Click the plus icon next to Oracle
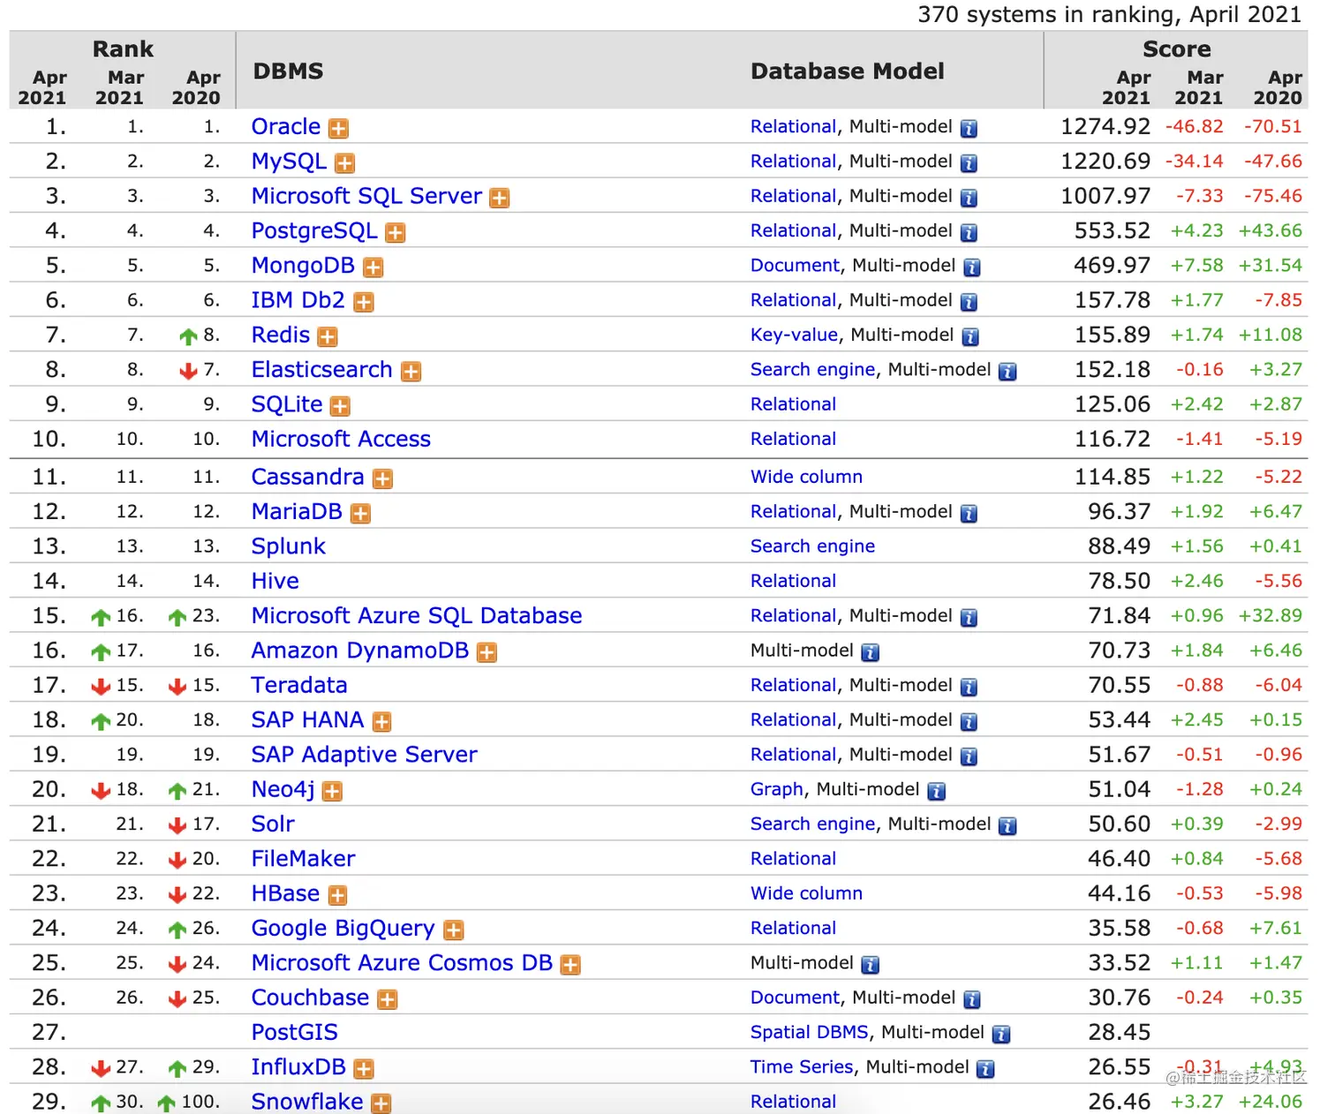Image resolution: width=1335 pixels, height=1114 pixels. 338,129
